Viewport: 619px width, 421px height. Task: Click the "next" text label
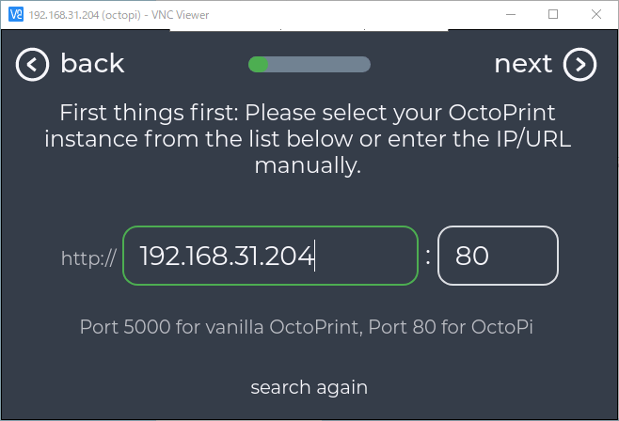coord(523,64)
